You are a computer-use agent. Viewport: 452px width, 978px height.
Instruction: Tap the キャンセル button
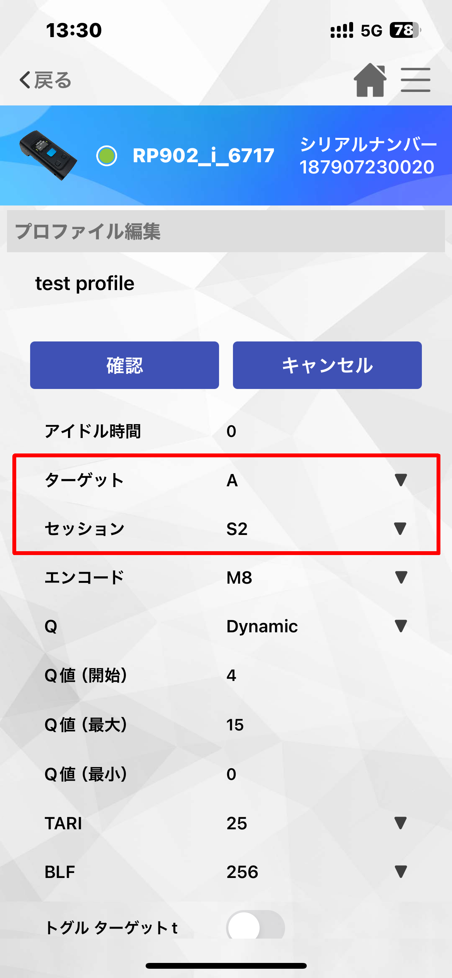[327, 365]
